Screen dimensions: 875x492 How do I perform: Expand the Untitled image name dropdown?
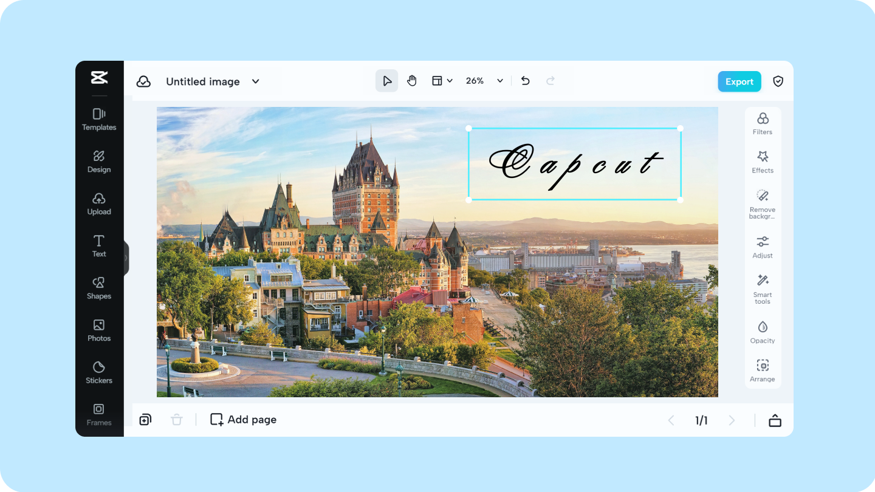[x=255, y=81]
